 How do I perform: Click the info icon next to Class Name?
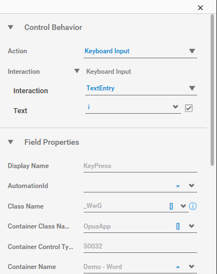point(193,206)
